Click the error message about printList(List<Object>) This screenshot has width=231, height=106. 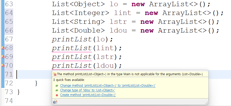[x=130, y=74]
